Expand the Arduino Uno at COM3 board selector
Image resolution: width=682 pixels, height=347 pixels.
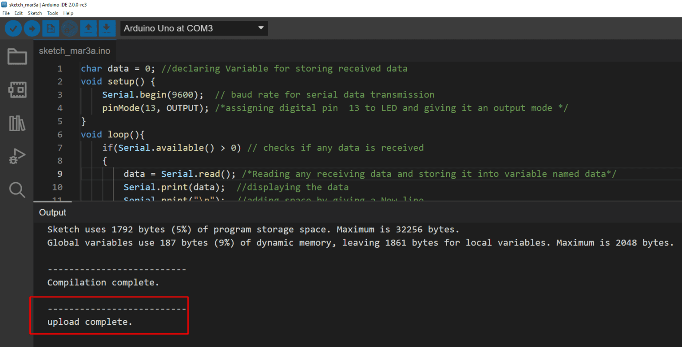(x=194, y=28)
